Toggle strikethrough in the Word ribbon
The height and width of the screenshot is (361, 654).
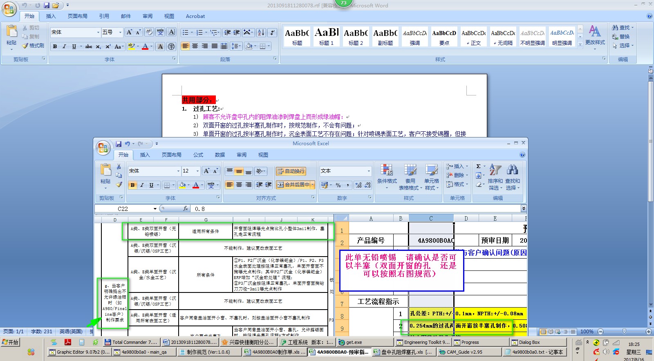pyautogui.click(x=89, y=47)
